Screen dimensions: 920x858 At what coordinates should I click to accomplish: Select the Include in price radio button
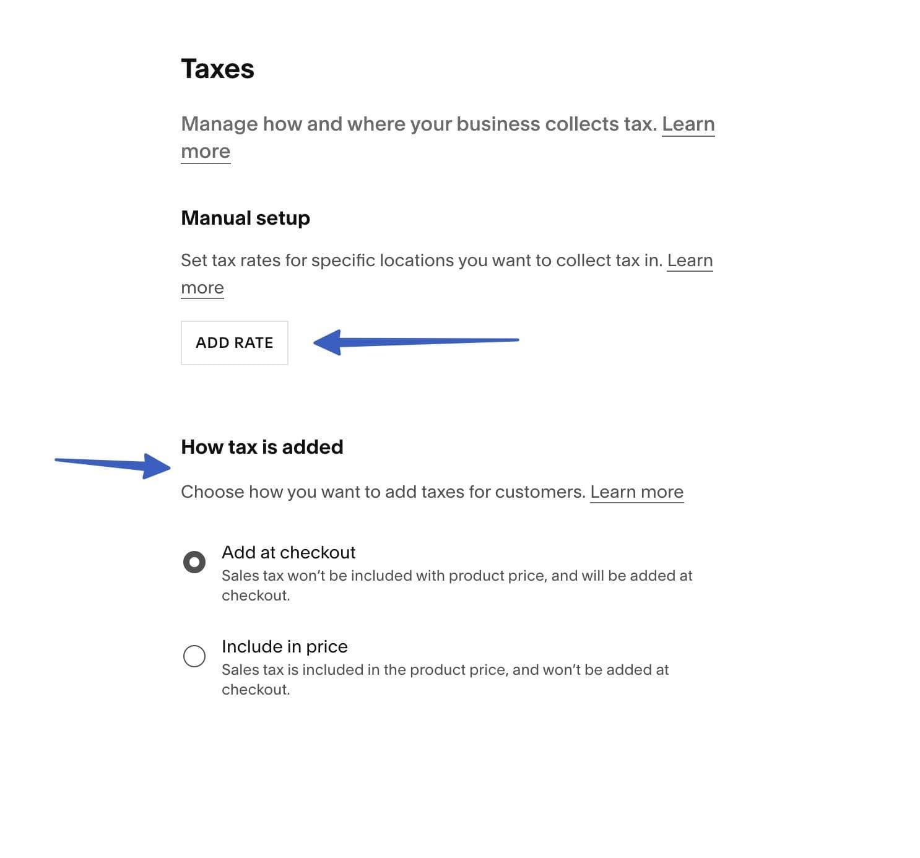[195, 656]
